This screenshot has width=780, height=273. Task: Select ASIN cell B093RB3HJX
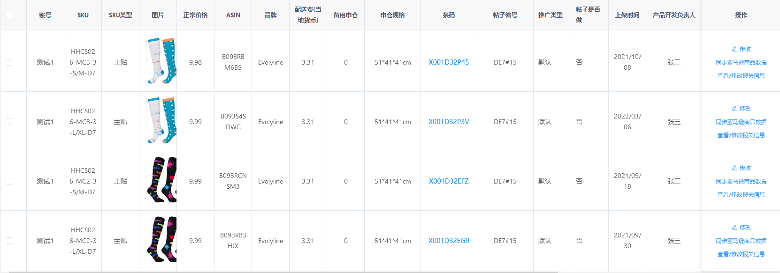pos(233,241)
